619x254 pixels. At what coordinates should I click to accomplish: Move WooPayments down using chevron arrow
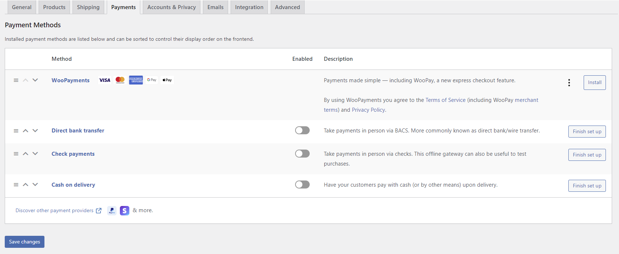coord(35,80)
